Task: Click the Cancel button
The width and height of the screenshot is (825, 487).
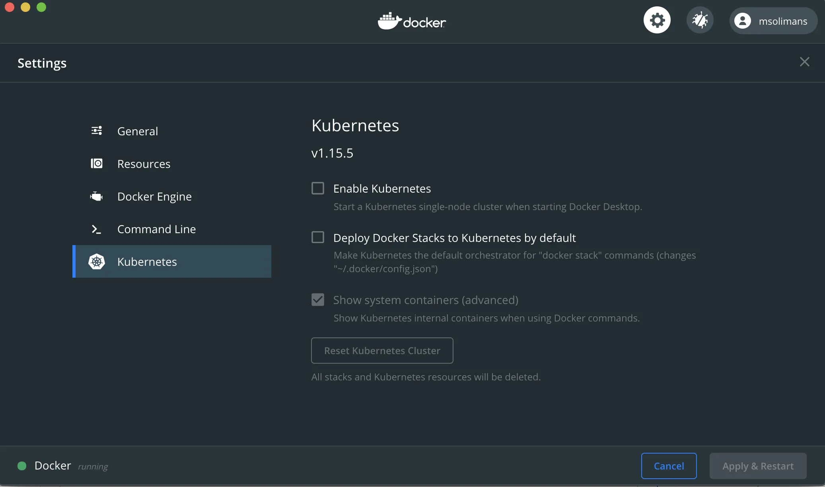Action: coord(669,466)
